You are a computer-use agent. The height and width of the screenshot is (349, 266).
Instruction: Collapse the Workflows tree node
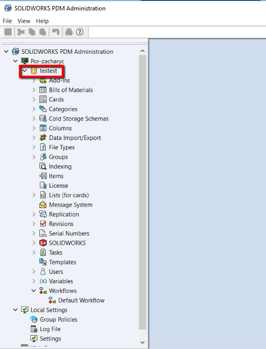click(x=34, y=291)
